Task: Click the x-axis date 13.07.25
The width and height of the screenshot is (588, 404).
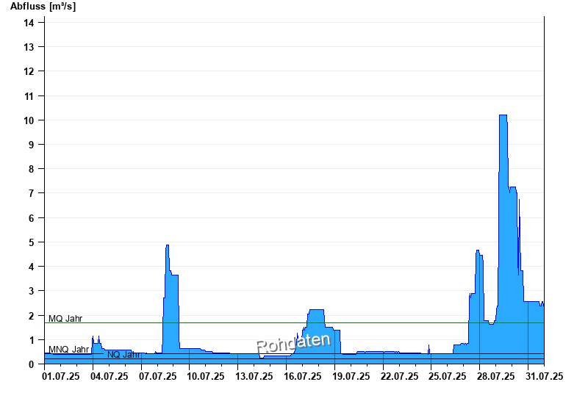Action: (x=254, y=376)
